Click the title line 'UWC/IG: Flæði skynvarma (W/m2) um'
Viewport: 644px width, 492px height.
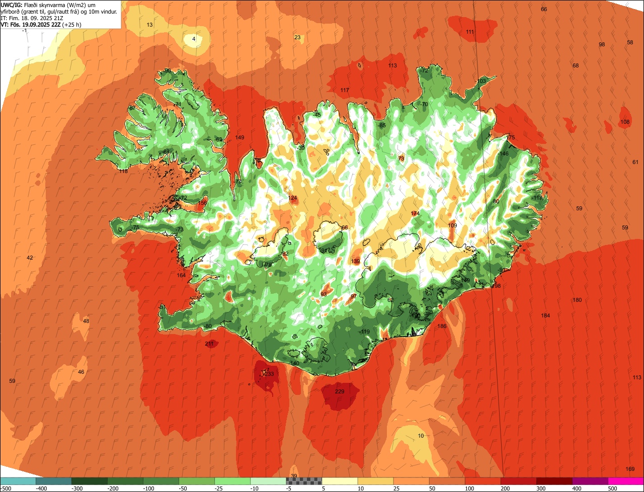(x=48, y=5)
